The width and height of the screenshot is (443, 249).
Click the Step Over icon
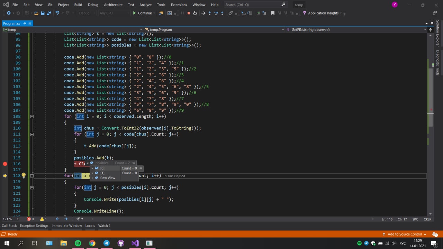pyautogui.click(x=216, y=13)
